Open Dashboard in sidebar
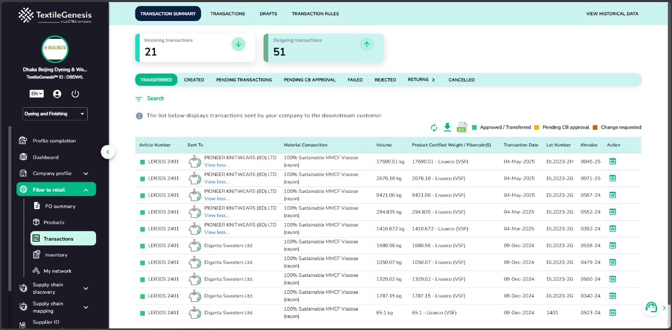672x330 pixels. point(46,157)
